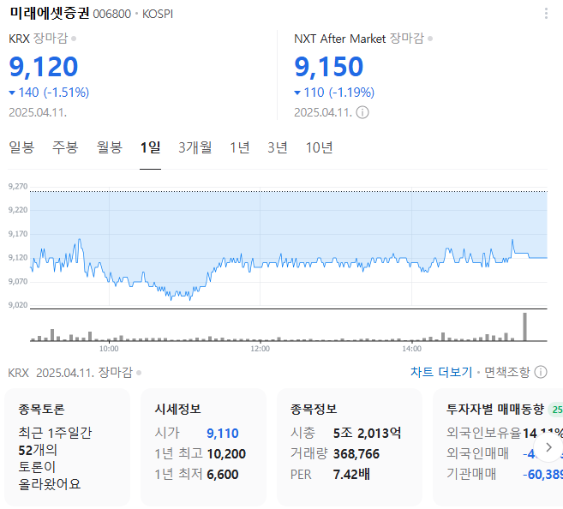Viewport: 563px width, 509px height.
Task: Open the 종목토론 card
Action: click(x=67, y=447)
